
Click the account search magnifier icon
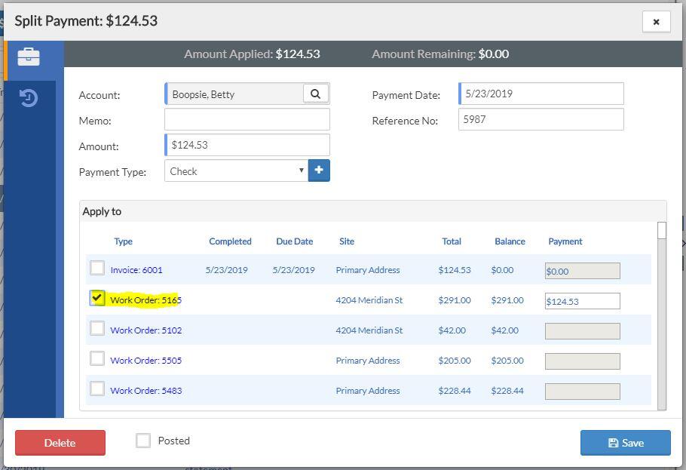(316, 94)
